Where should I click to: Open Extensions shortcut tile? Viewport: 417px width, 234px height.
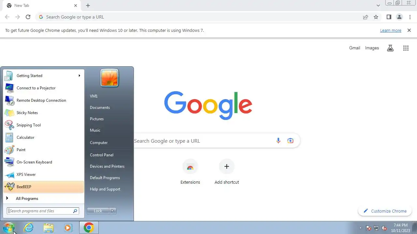coord(190,172)
